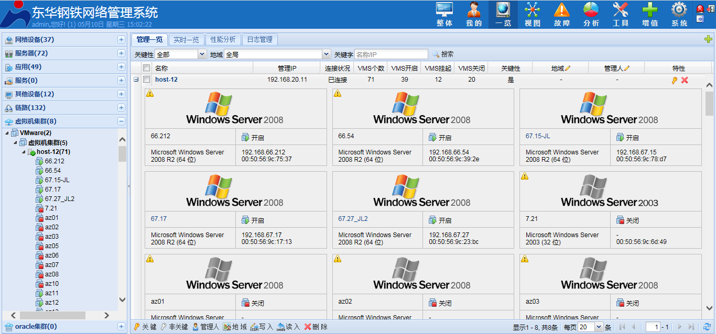Click the 读入 toolbar button

pos(289,327)
